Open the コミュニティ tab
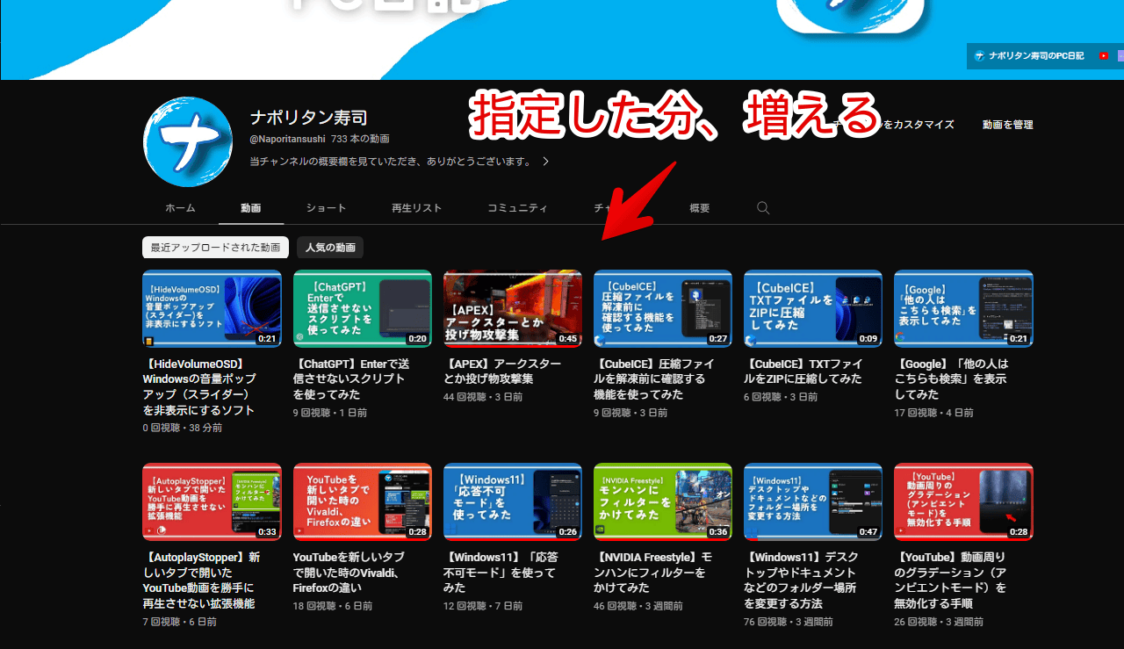Screen dimensions: 1124x649 (517, 208)
